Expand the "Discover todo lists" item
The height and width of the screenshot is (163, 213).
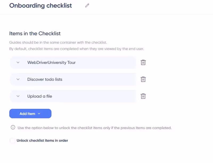point(18,79)
